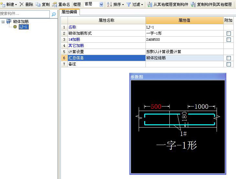Screen dimensions: 236x179
Task: Toggle 附加 checkbox for 汇总信息
Action: (229, 58)
